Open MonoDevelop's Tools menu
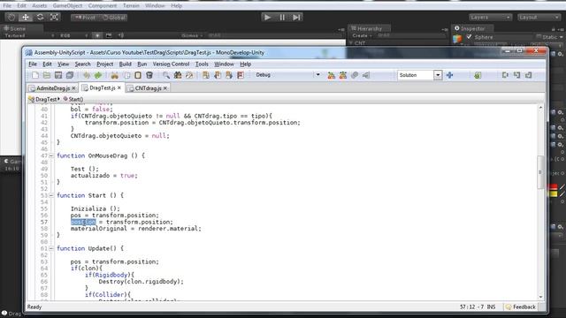566x318 pixels. tap(202, 64)
